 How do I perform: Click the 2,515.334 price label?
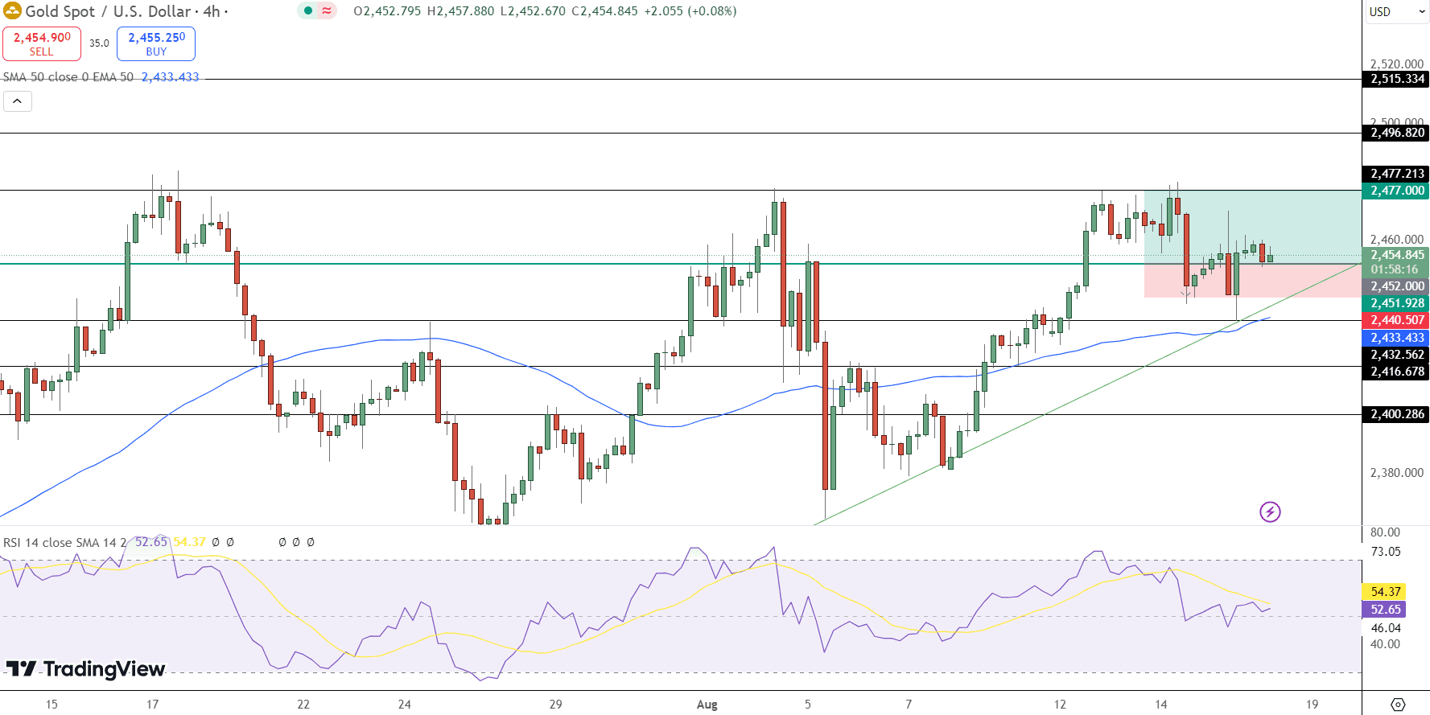tap(1397, 79)
